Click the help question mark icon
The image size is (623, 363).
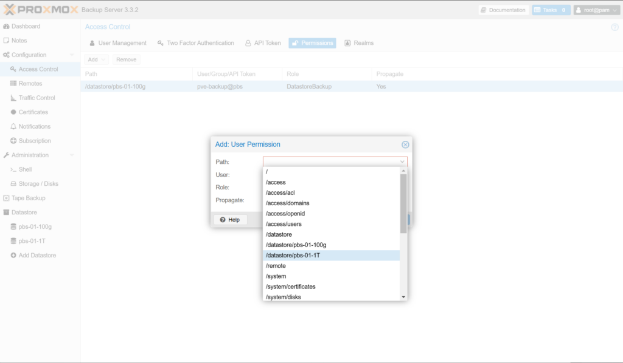(614, 27)
